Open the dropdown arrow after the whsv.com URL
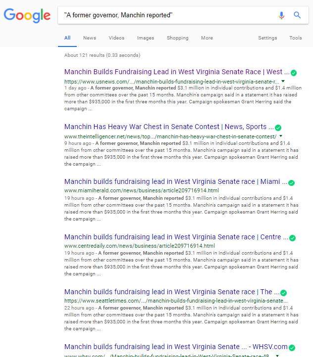The height and width of the screenshot is (357, 313). point(277,356)
